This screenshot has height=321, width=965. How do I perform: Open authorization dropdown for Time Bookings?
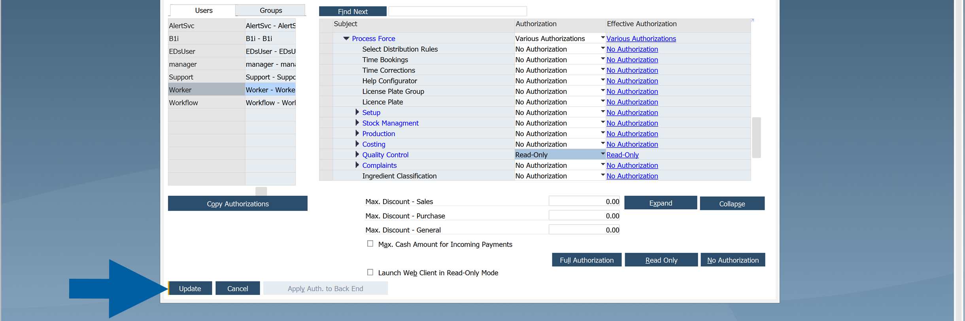click(x=602, y=59)
